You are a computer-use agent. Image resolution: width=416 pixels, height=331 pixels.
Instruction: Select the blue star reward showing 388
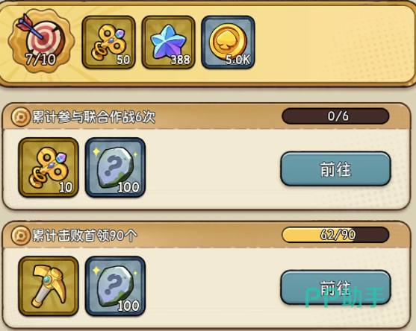pyautogui.click(x=168, y=42)
